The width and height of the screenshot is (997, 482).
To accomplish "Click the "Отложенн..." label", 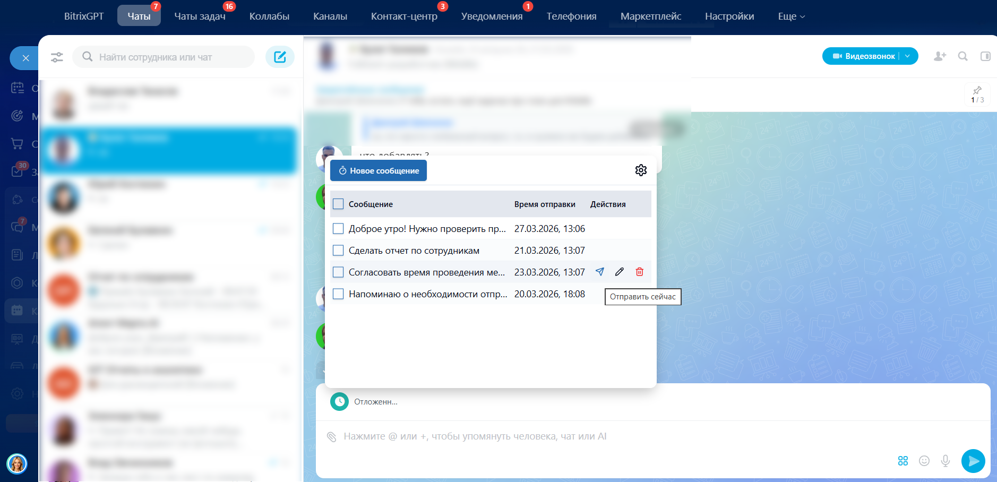I will click(376, 402).
